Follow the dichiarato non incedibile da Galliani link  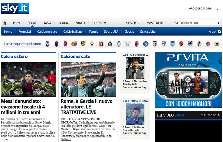click(x=86, y=138)
